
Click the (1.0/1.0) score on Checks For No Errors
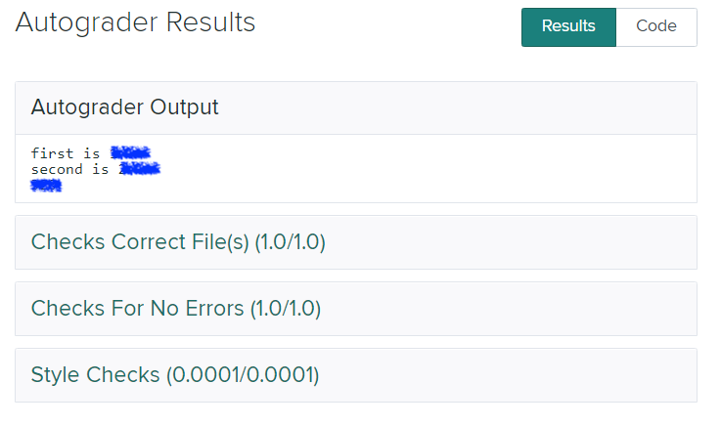pyautogui.click(x=285, y=309)
